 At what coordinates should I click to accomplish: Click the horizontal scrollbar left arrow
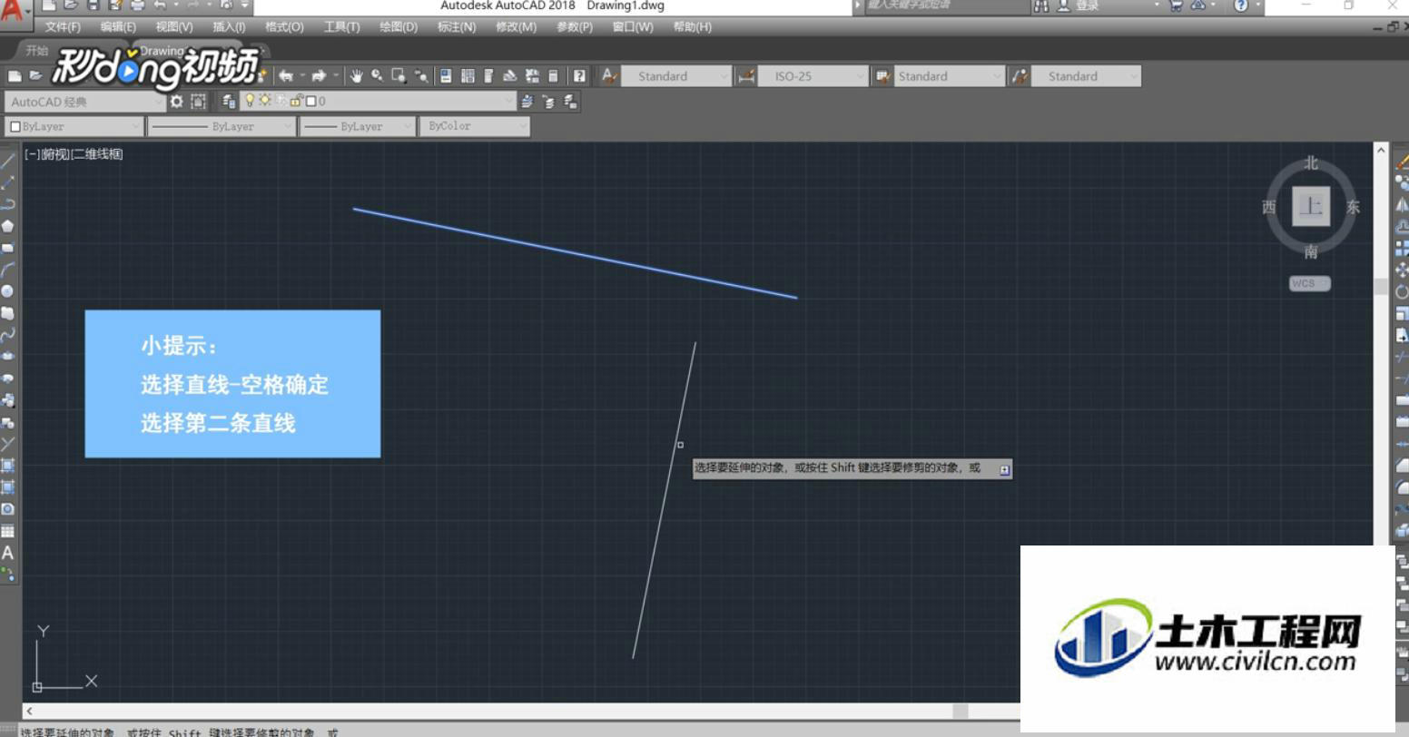30,711
